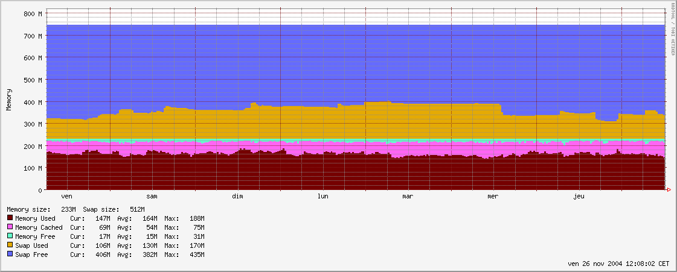Screen dimensions: 677x272
Task: Click the orange Swap Used legend swatch
Action: [x=10, y=245]
